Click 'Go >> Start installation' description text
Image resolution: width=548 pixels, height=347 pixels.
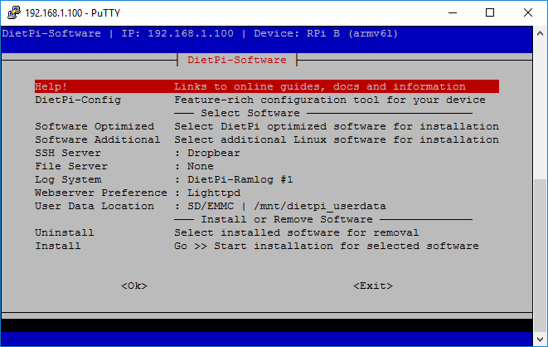coord(327,246)
